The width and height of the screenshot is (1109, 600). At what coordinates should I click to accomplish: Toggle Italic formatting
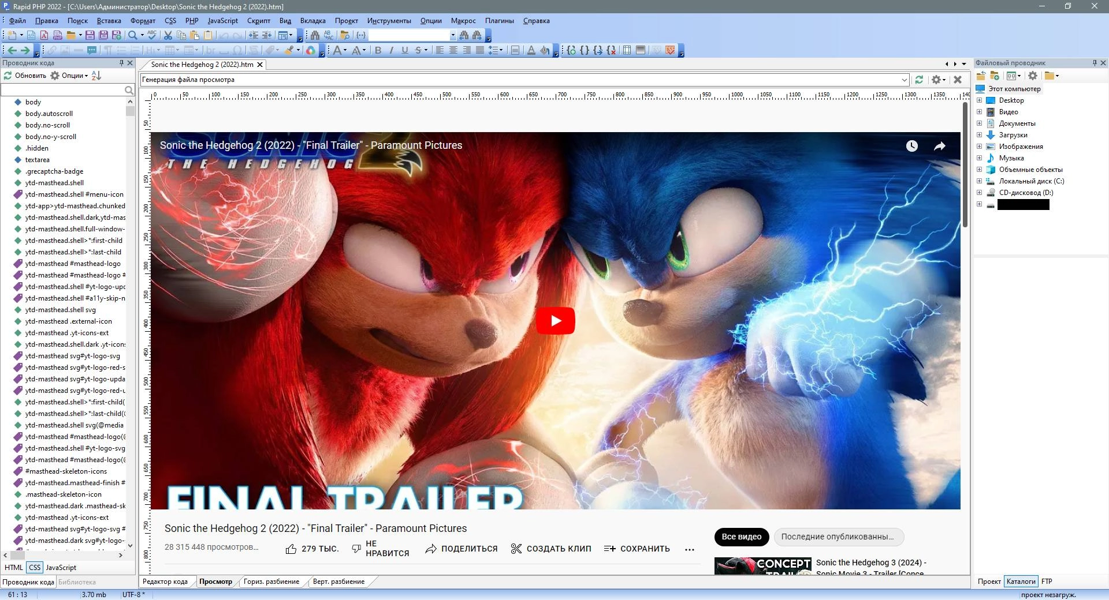click(391, 50)
